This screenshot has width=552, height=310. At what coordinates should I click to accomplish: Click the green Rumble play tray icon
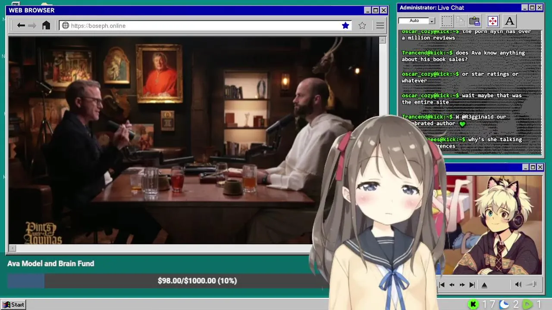coord(527,304)
